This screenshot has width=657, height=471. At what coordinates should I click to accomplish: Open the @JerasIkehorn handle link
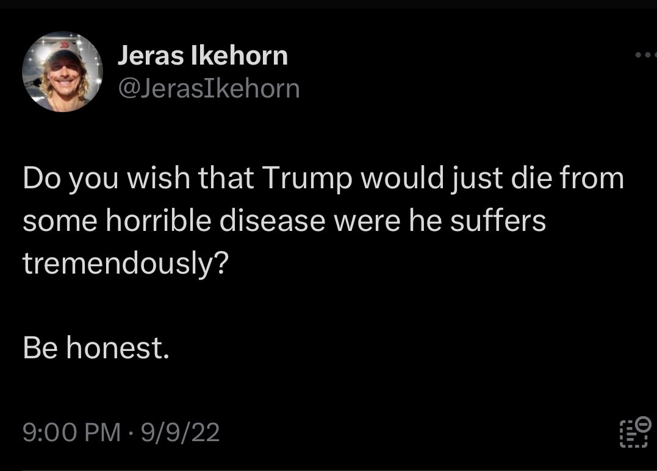[208, 89]
